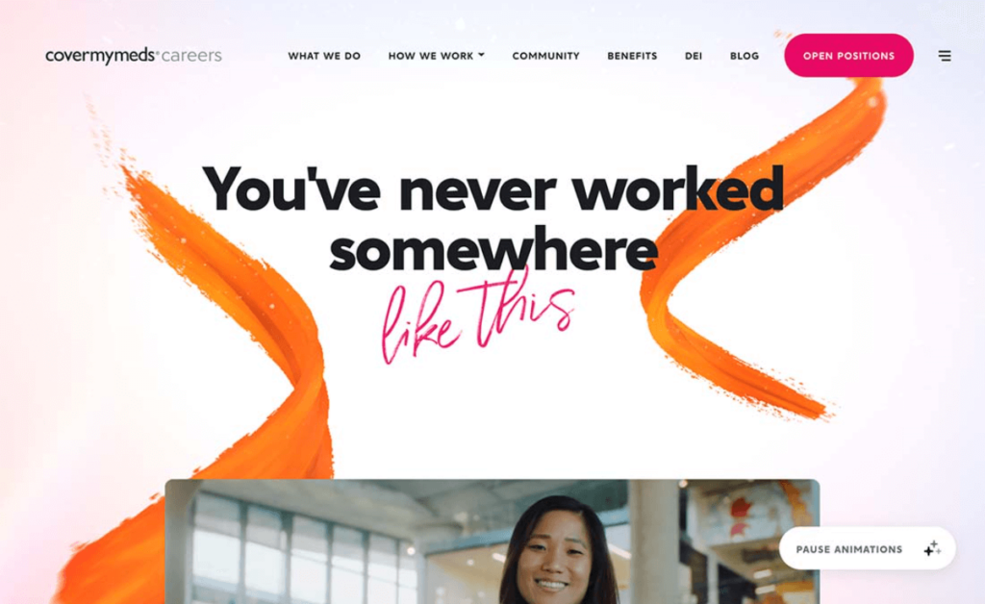
Task: Click the covermymeds logo
Action: click(x=100, y=56)
